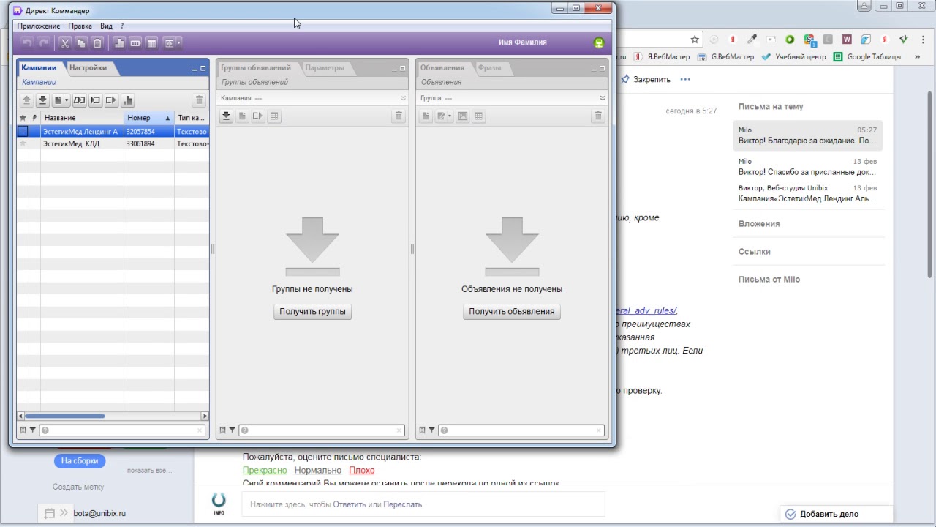The image size is (936, 527).
Task: Select the campaign number 33061894 cell
Action: (x=149, y=143)
